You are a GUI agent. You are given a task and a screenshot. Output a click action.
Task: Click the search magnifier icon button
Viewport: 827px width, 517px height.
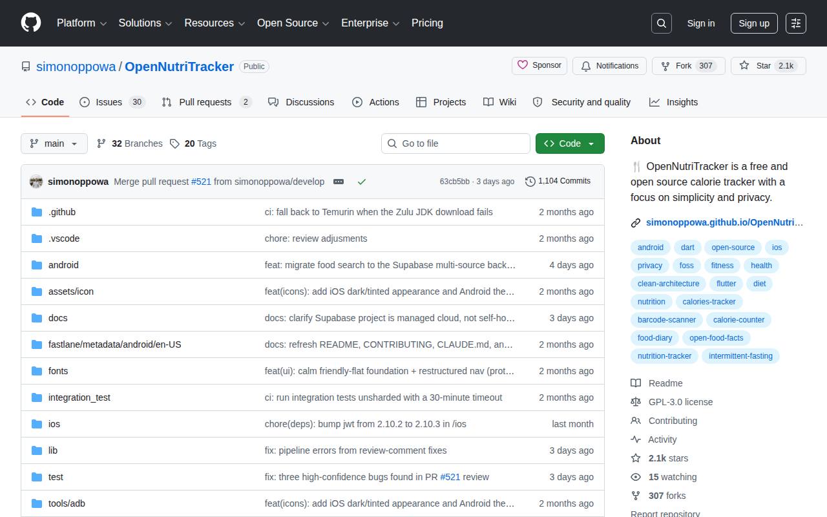click(662, 23)
